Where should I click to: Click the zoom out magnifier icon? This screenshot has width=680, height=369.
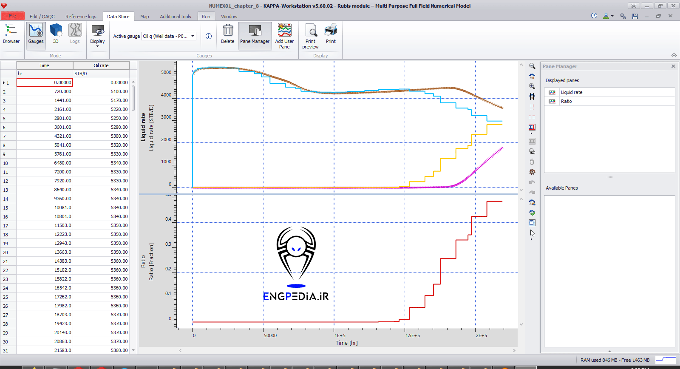tap(532, 66)
